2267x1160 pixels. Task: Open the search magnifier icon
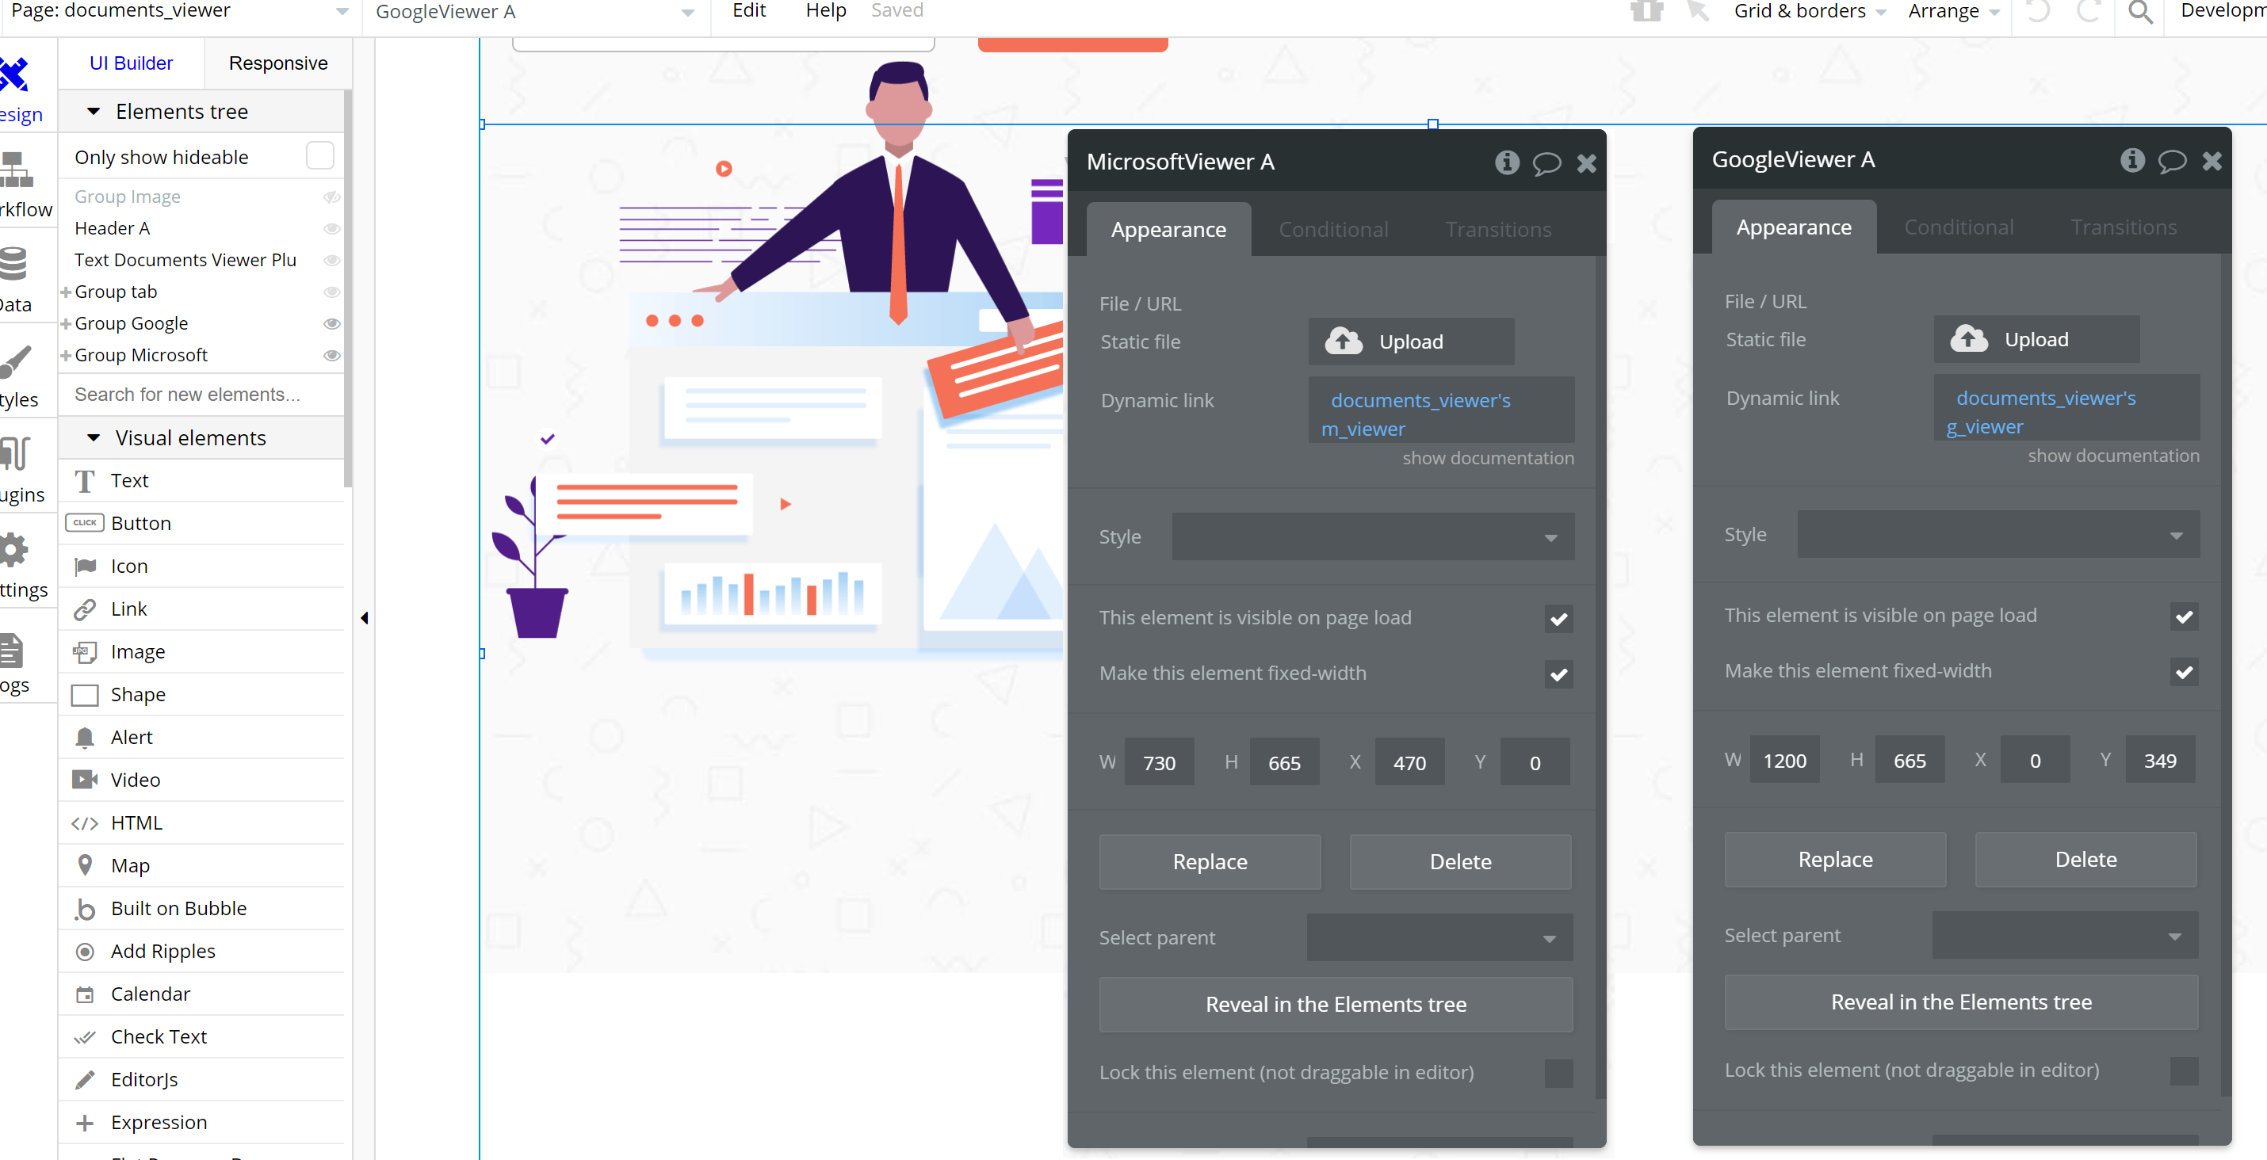click(2140, 11)
